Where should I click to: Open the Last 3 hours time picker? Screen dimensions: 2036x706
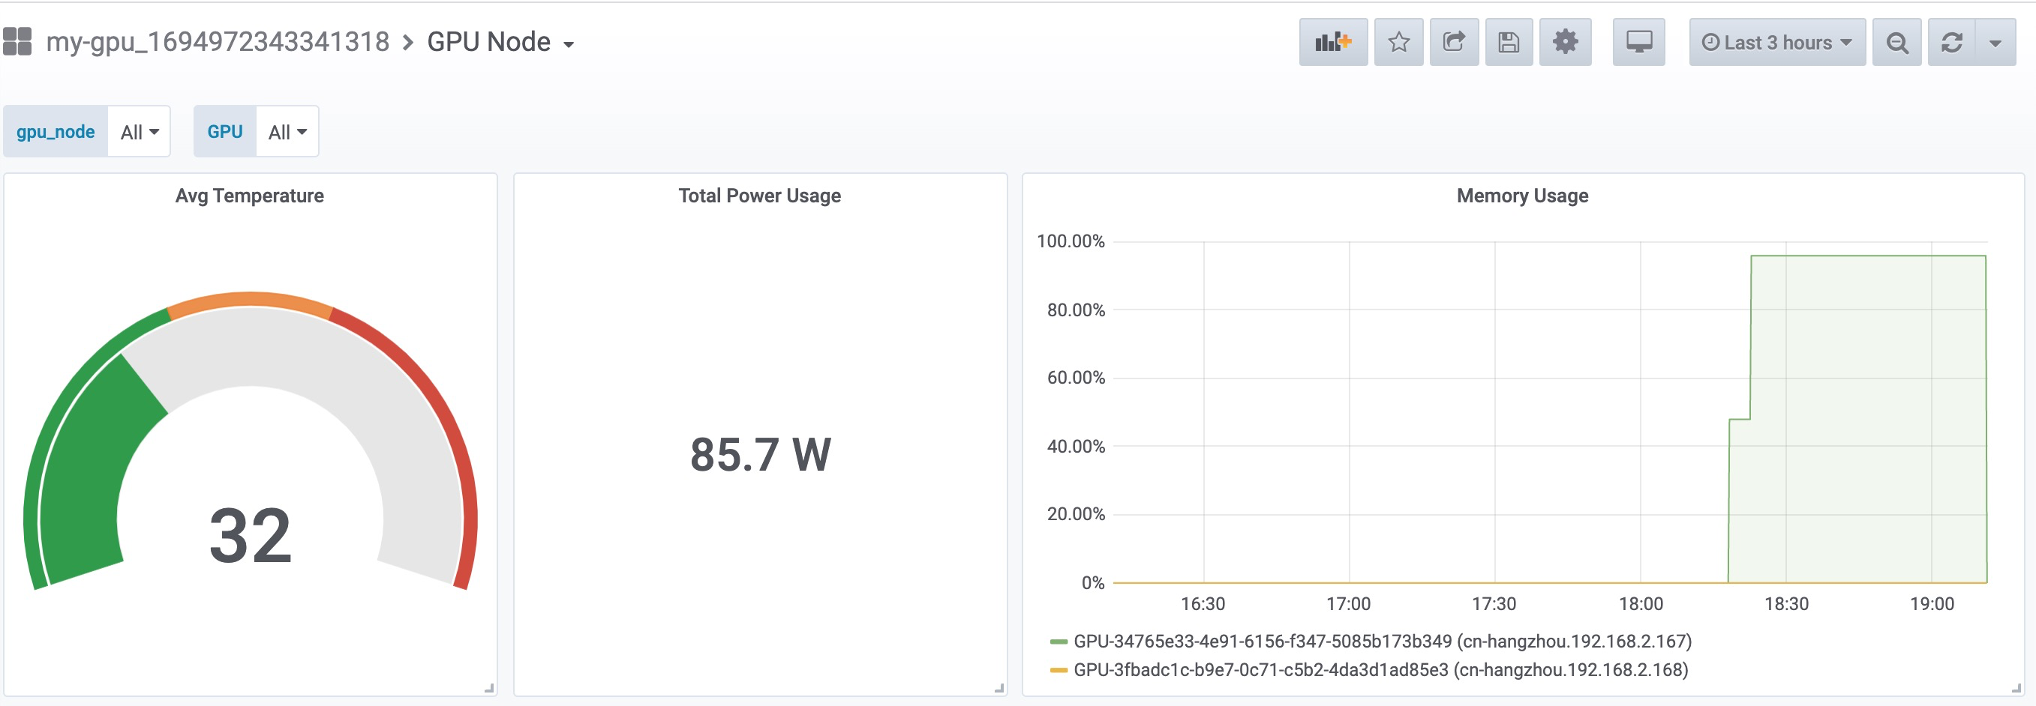coord(1776,42)
